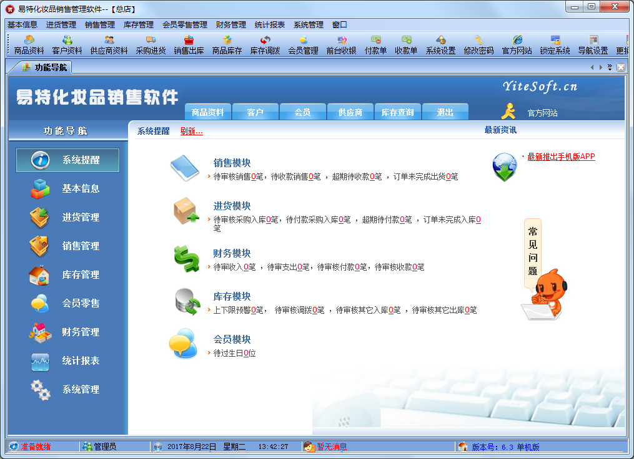The height and width of the screenshot is (459, 634).
Task: Expand the tab list overflow arrow
Action: point(610,67)
